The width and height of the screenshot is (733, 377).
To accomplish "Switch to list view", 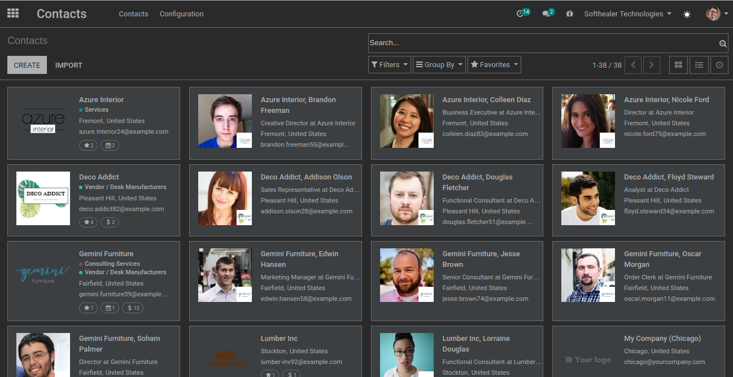I will [x=699, y=65].
